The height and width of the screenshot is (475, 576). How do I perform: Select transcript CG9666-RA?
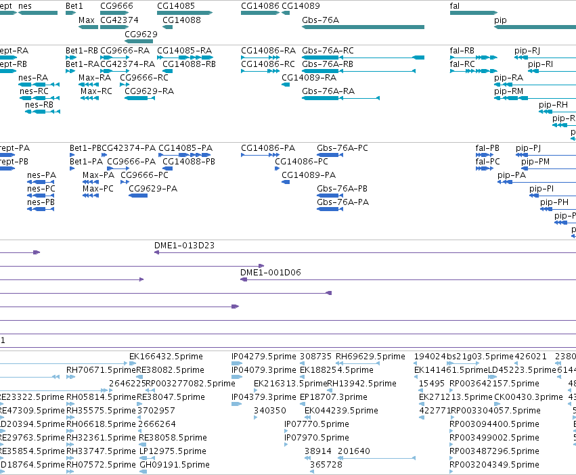coord(125,51)
